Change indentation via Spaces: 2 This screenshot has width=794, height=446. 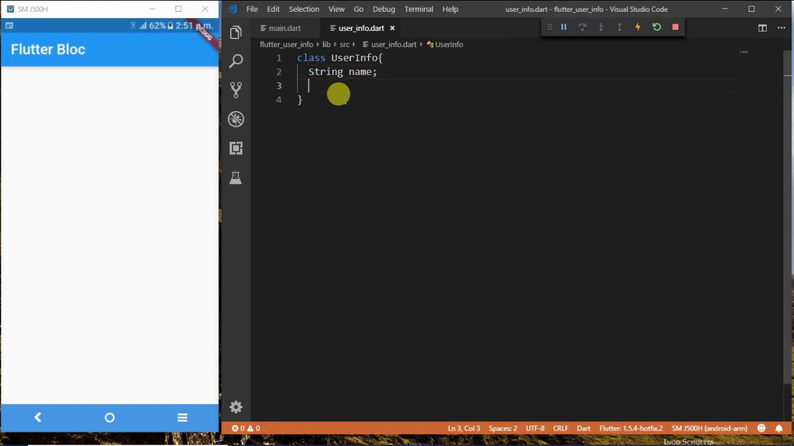tap(503, 429)
